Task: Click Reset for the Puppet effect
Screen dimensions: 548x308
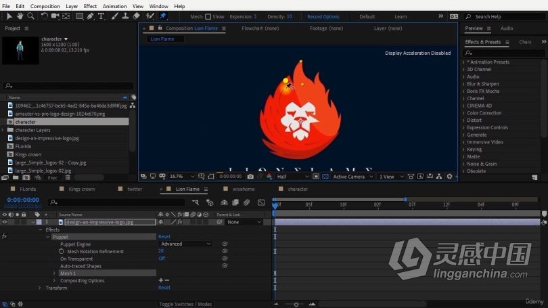Action: pyautogui.click(x=164, y=237)
